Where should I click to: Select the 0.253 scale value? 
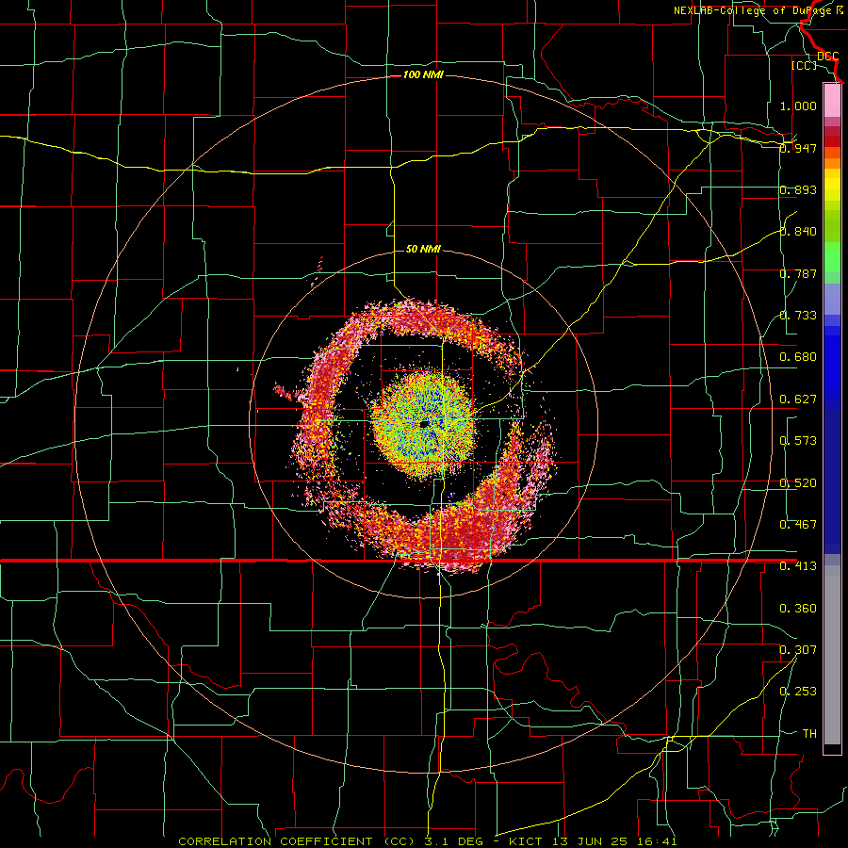pyautogui.click(x=798, y=692)
